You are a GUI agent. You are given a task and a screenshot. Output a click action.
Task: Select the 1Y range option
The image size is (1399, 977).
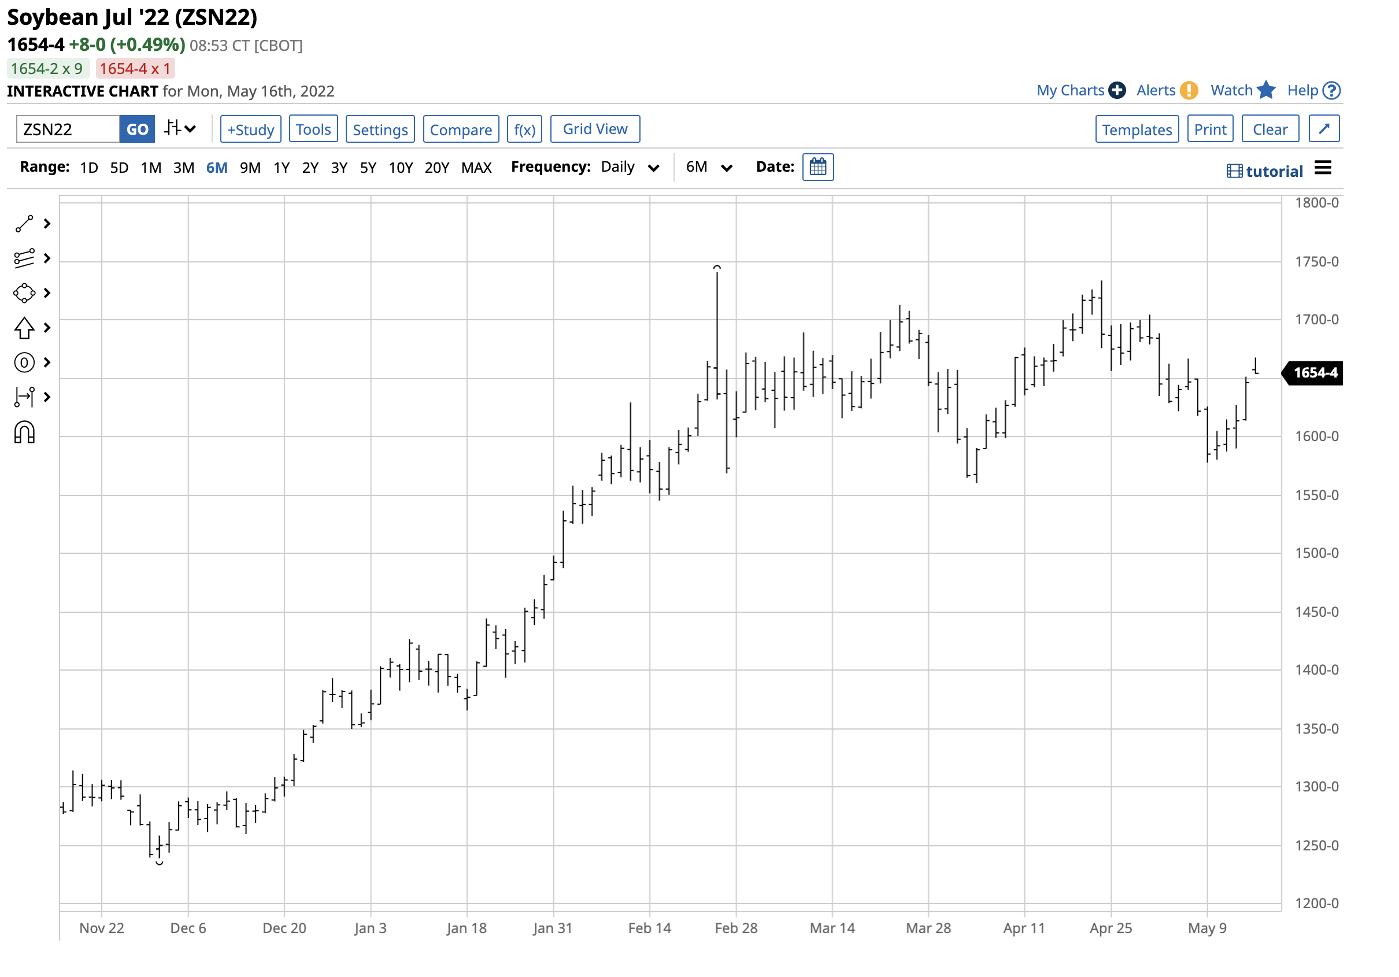[x=282, y=168]
